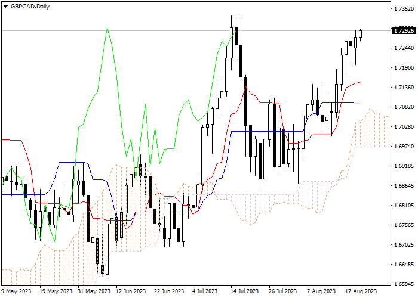
Task: Click the 22 Jun 2023 date label
Action: 171,291
